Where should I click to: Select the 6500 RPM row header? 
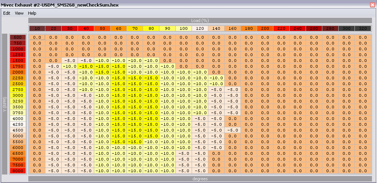tap(17, 153)
